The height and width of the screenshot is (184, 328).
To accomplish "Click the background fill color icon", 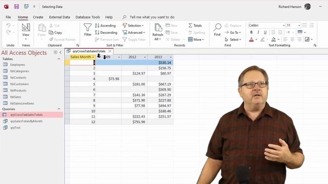I will 273,39.
